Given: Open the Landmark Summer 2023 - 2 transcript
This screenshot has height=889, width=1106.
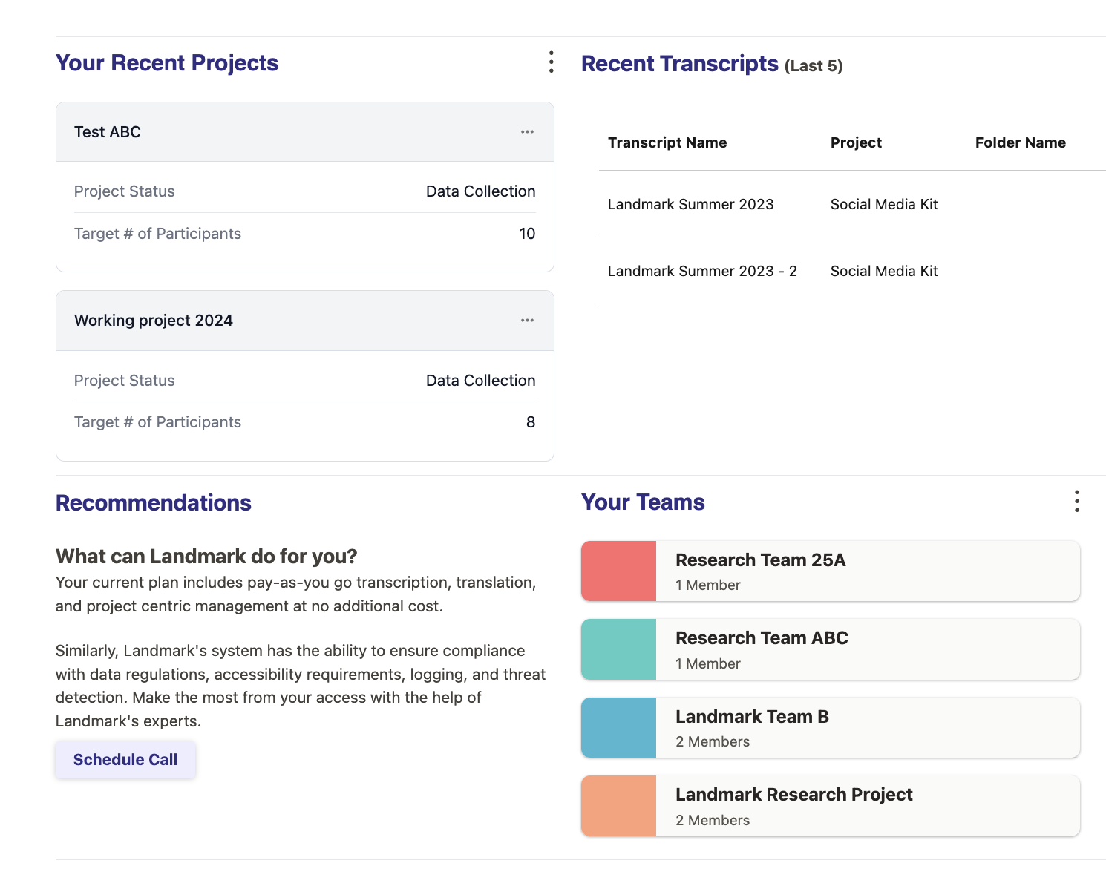Looking at the screenshot, I should 702,271.
